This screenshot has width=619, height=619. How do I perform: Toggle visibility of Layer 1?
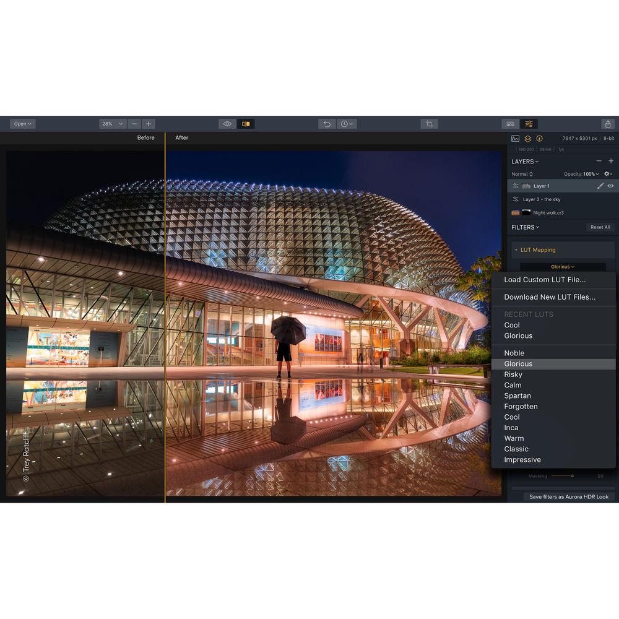pos(611,186)
